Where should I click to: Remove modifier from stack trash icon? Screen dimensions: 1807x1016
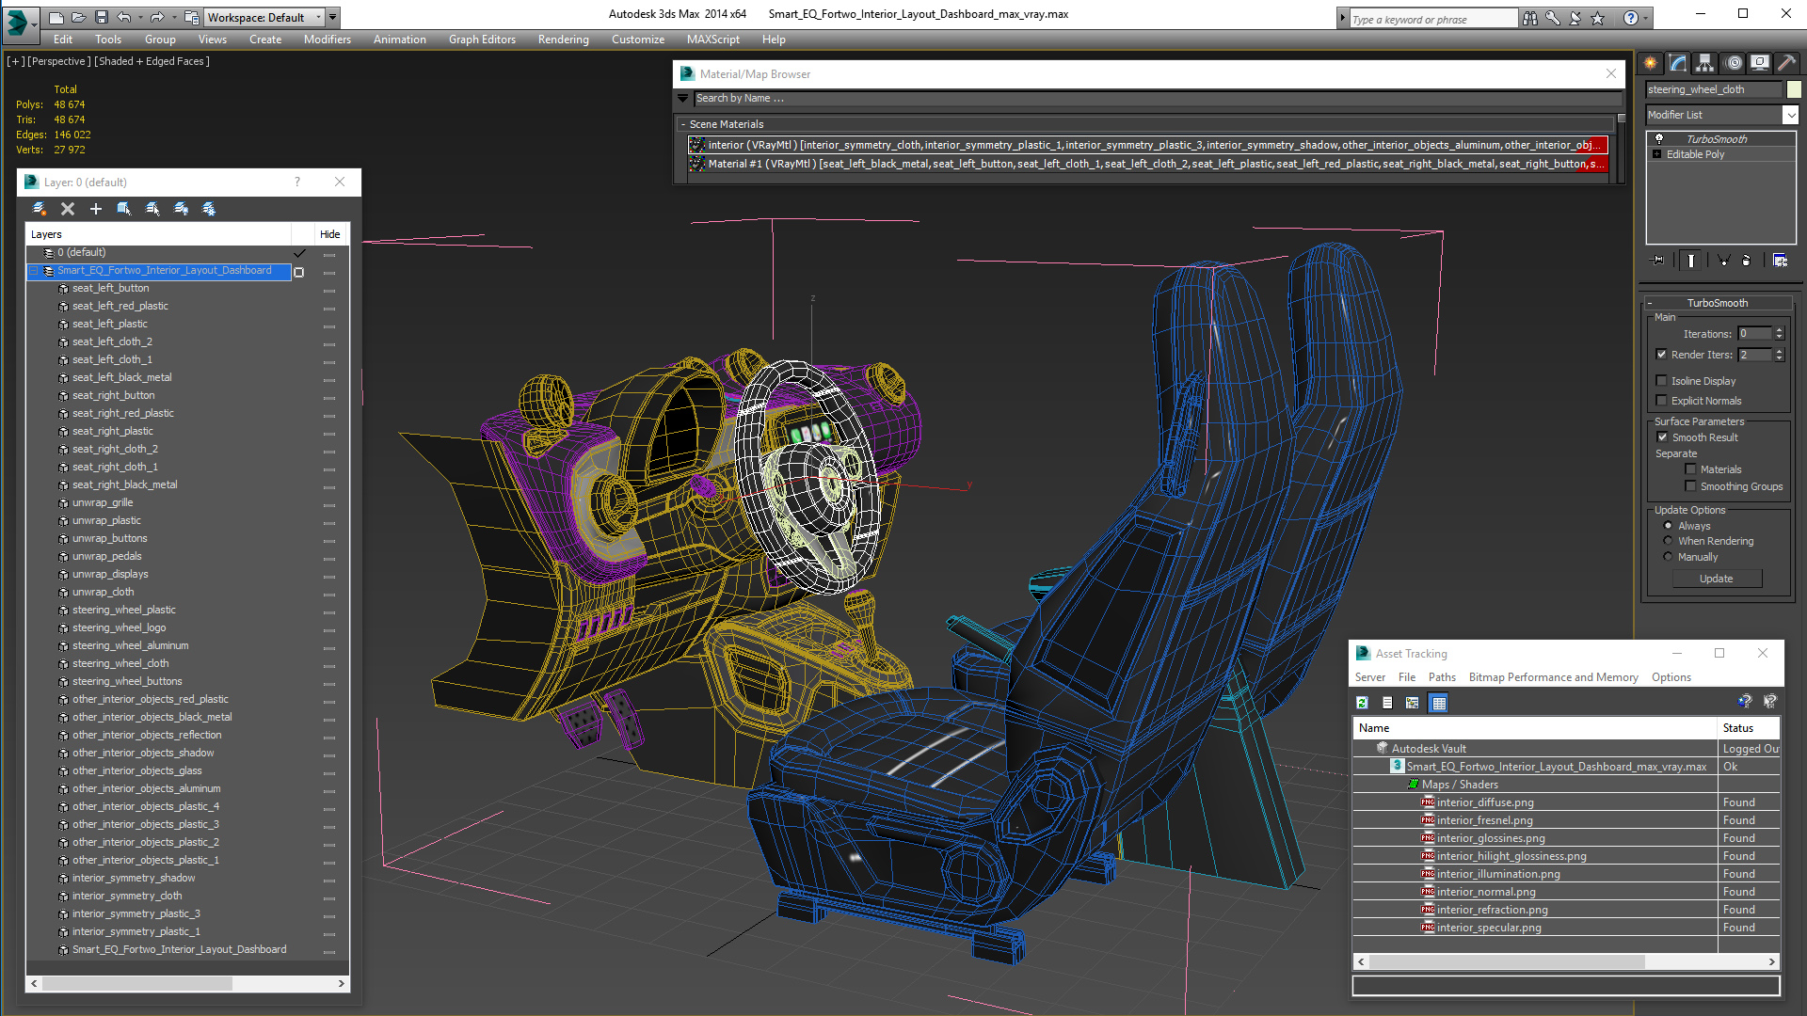[x=1747, y=261]
